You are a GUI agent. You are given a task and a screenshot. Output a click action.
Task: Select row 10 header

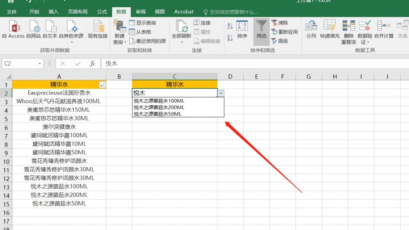tap(6, 162)
